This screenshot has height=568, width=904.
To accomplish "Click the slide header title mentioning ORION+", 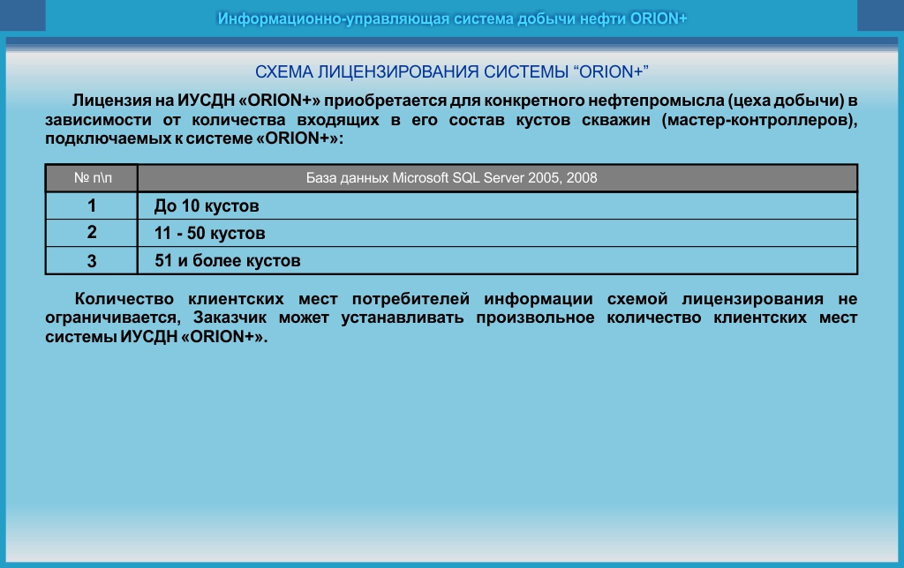I will (x=452, y=19).
